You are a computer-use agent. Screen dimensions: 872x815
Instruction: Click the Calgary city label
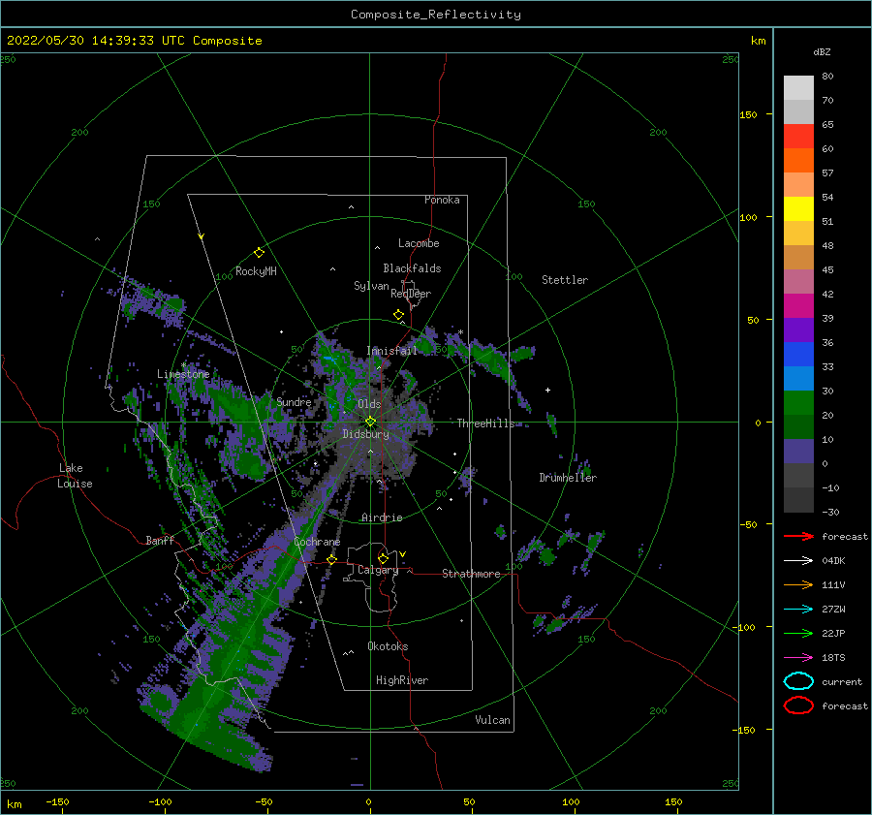coord(378,570)
